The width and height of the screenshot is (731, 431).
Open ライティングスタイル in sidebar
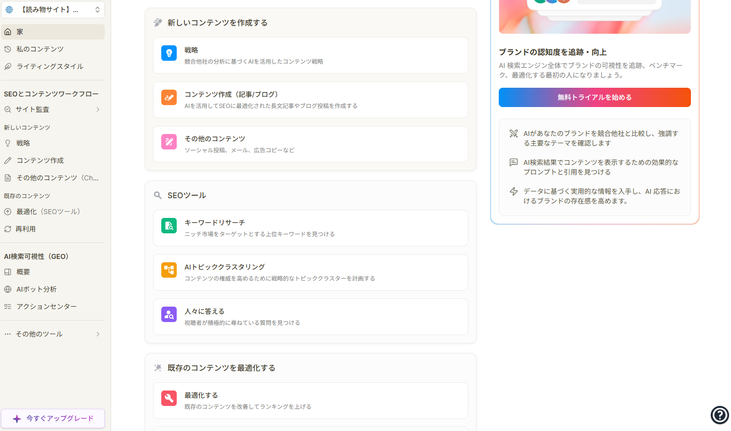(x=50, y=67)
